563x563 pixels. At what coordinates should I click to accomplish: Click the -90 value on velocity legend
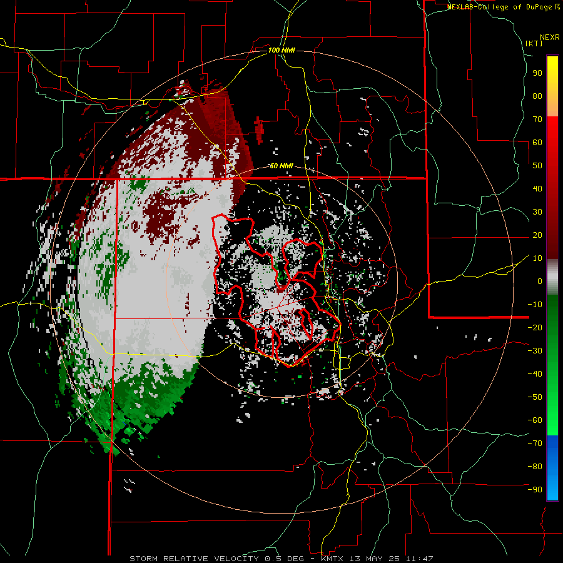click(535, 490)
